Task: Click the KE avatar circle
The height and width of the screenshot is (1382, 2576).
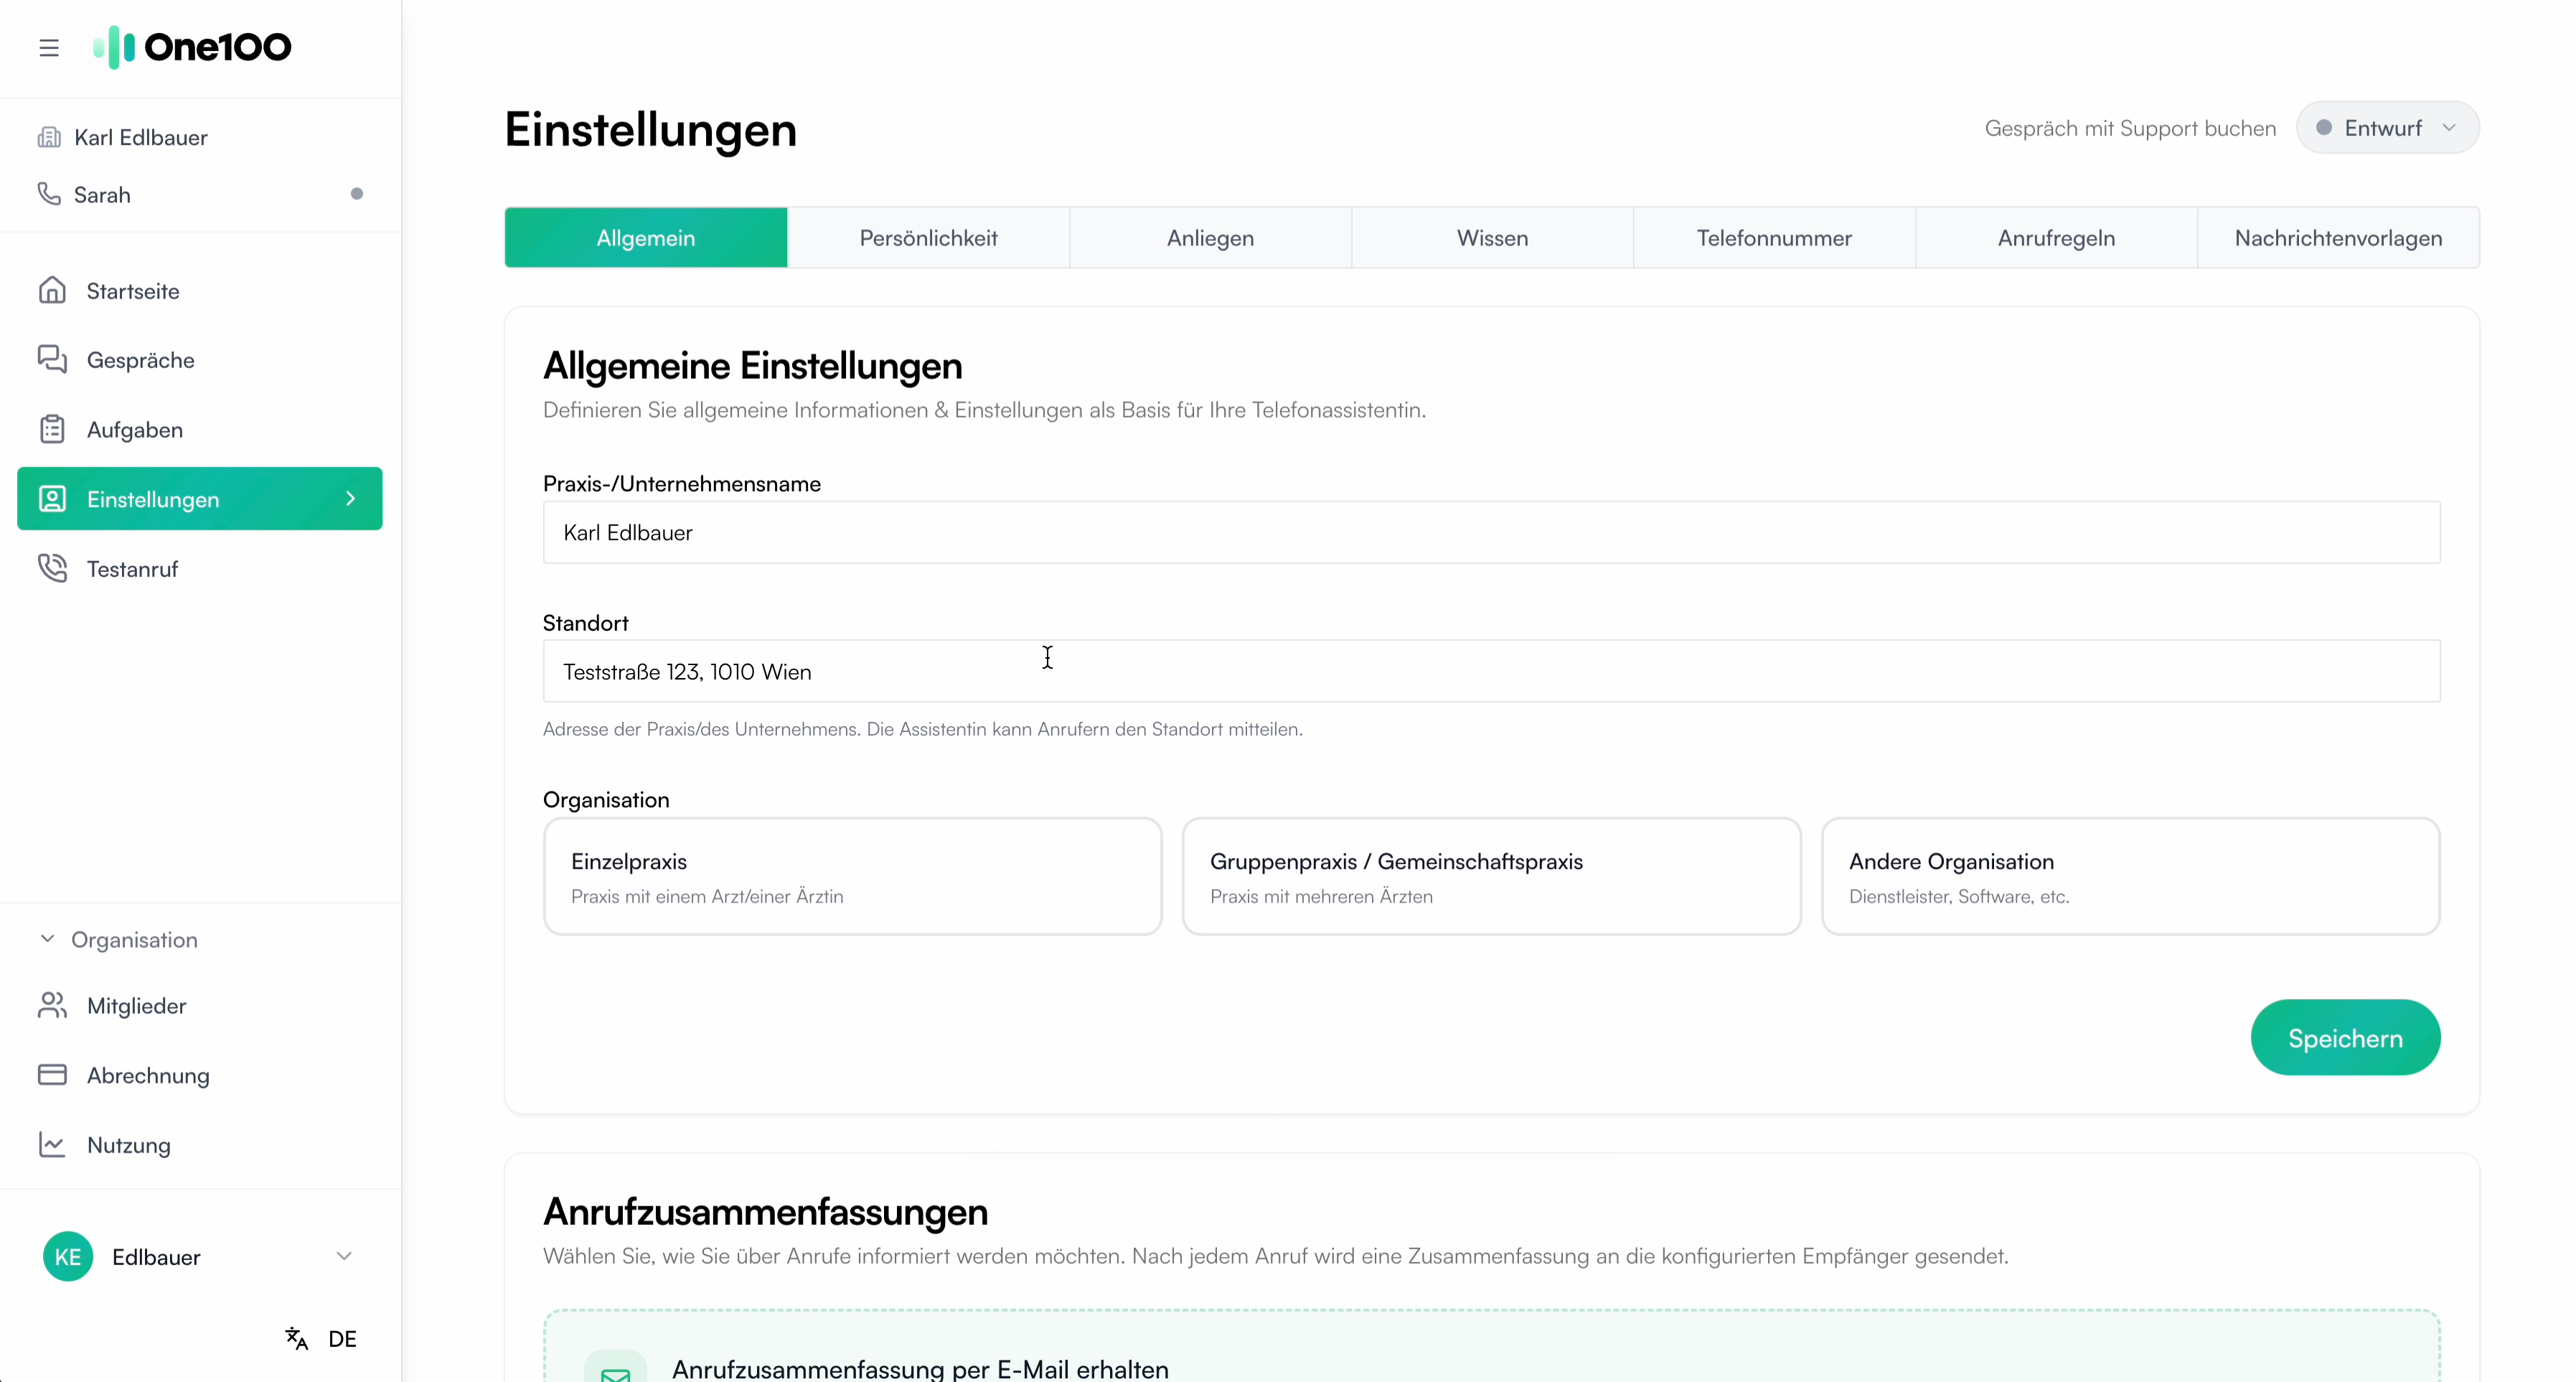Action: [68, 1256]
